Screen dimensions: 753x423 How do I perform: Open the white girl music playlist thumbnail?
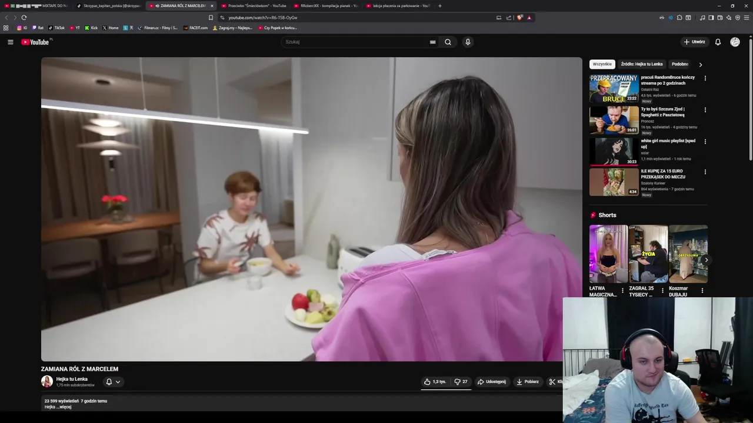point(614,152)
